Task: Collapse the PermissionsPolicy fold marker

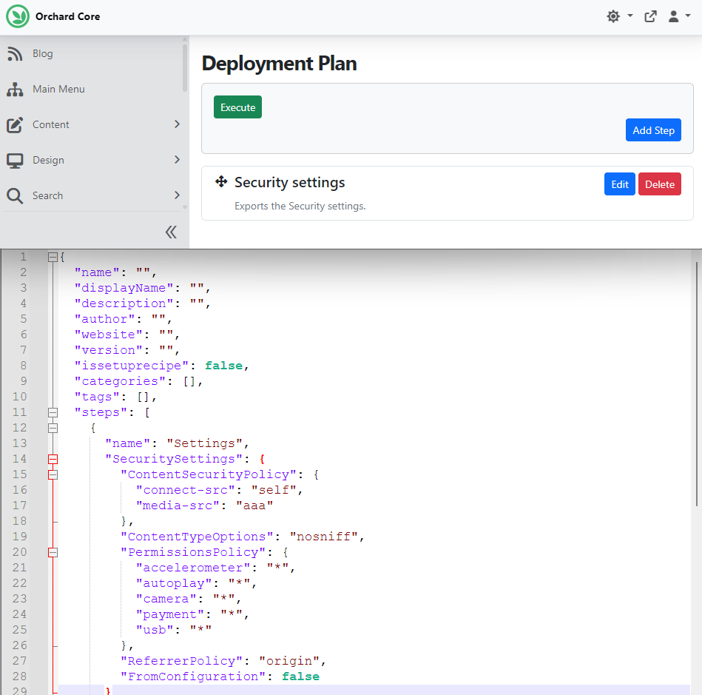Action: [x=53, y=552]
